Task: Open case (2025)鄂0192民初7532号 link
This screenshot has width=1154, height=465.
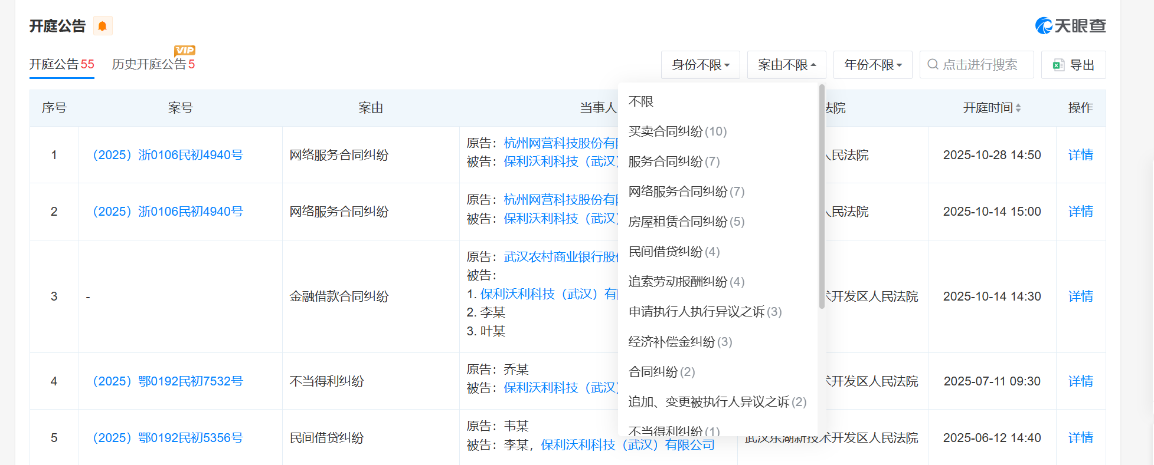Action: 168,381
